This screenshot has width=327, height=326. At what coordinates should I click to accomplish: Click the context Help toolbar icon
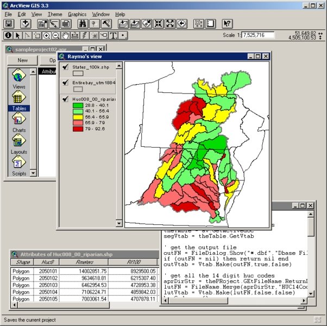coord(227,24)
